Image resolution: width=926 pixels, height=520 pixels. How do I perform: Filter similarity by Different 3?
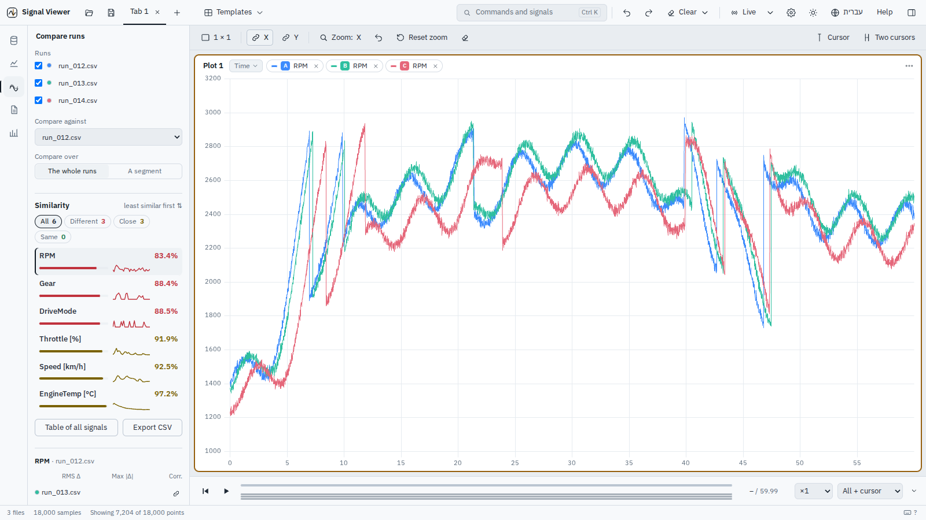coord(87,221)
